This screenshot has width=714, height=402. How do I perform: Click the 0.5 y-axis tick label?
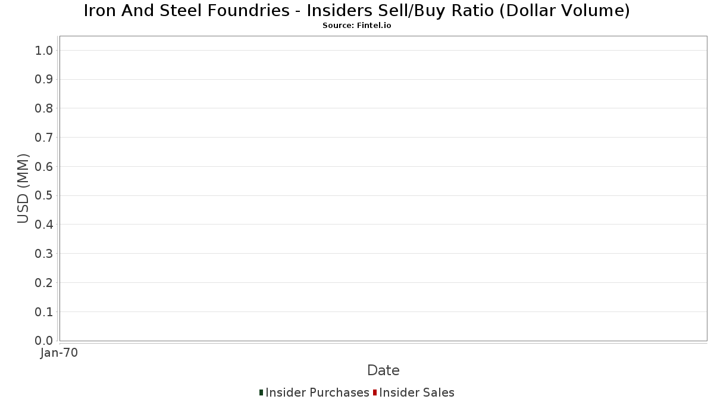45,195
